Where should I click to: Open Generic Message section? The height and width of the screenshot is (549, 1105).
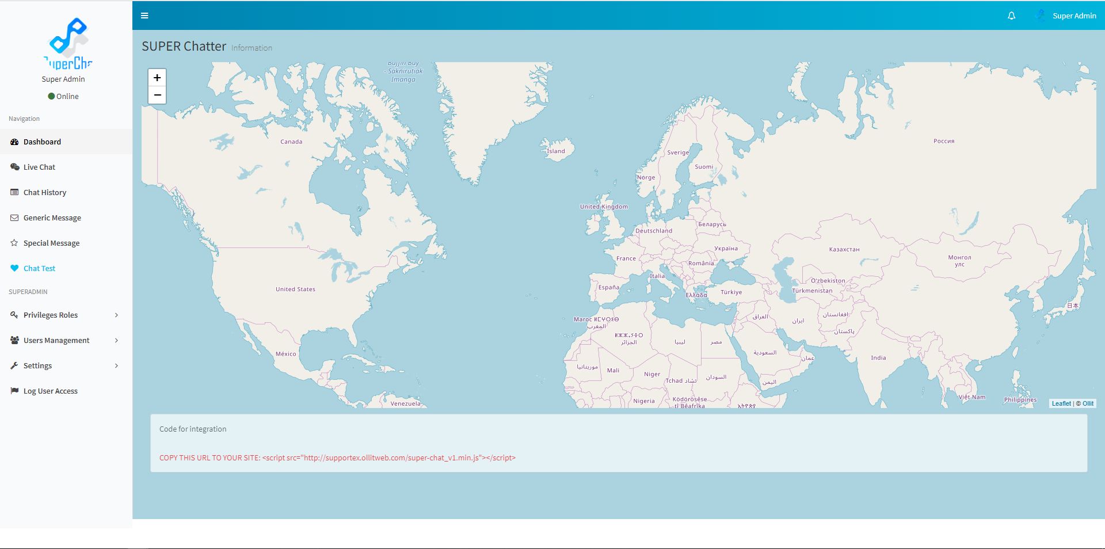coord(66,218)
